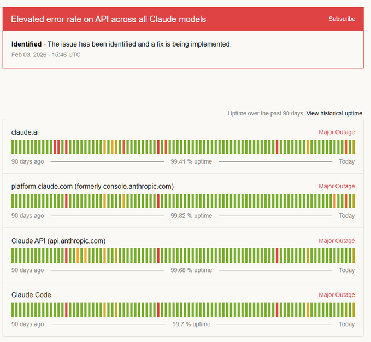Open the 'Elevated error rate on API' incident title
The image size is (371, 342).
click(x=108, y=19)
